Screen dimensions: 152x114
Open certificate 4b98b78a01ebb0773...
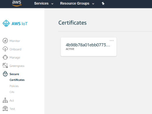pos(88,45)
